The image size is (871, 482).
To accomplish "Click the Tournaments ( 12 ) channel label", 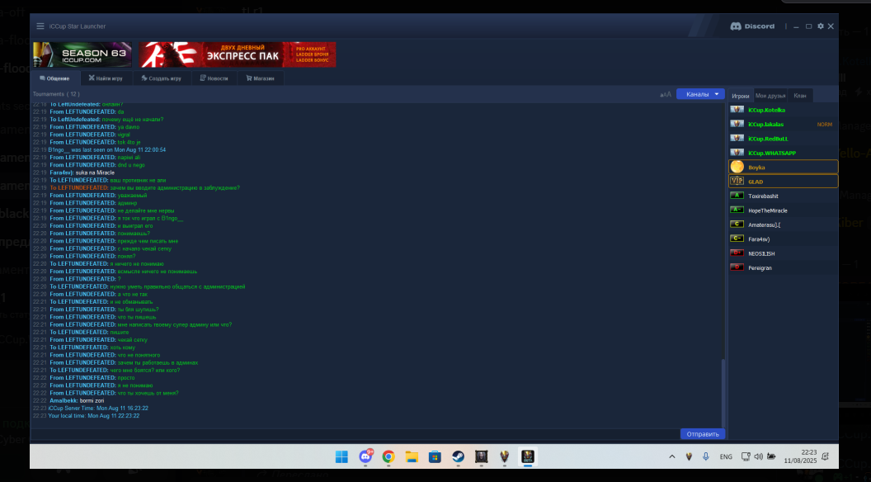I will (x=56, y=94).
